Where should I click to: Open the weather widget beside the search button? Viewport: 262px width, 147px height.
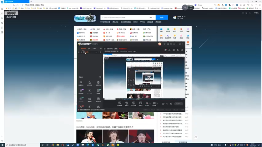[x=179, y=18]
